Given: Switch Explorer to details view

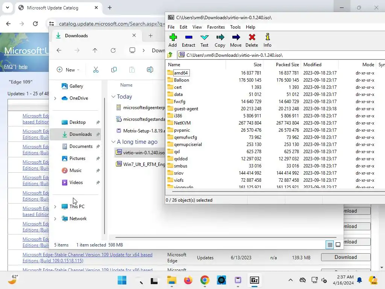Looking at the screenshot, I should tap(330, 245).
